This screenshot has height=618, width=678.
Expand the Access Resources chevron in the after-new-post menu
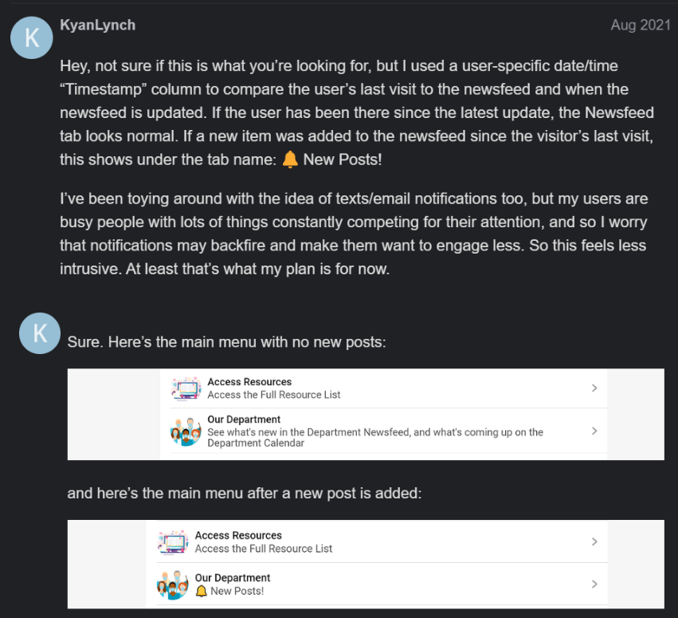point(594,542)
